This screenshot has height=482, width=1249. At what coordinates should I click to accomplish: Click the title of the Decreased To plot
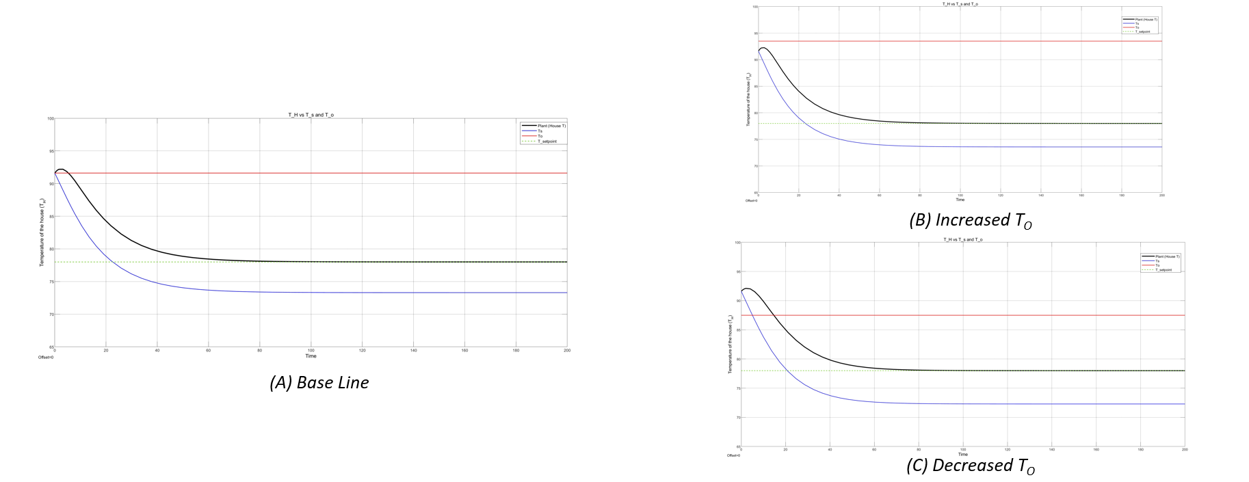pyautogui.click(x=962, y=240)
